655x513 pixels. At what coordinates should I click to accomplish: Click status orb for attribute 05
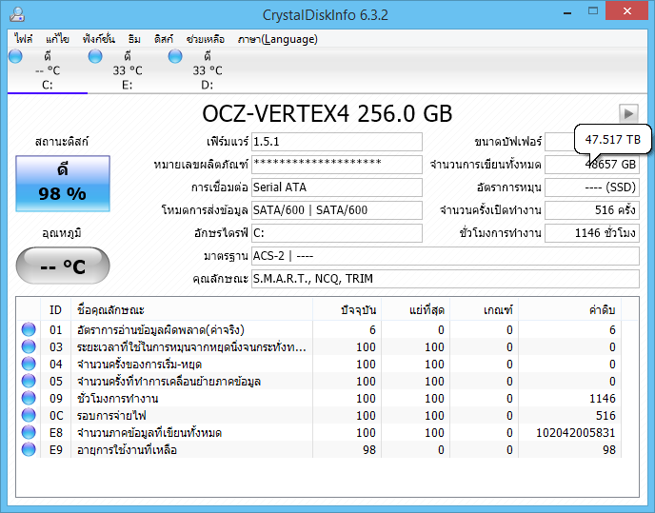pyautogui.click(x=29, y=381)
